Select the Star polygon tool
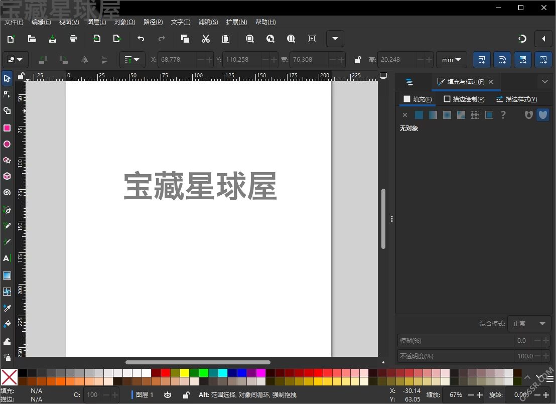This screenshot has height=404, width=556. point(7,160)
